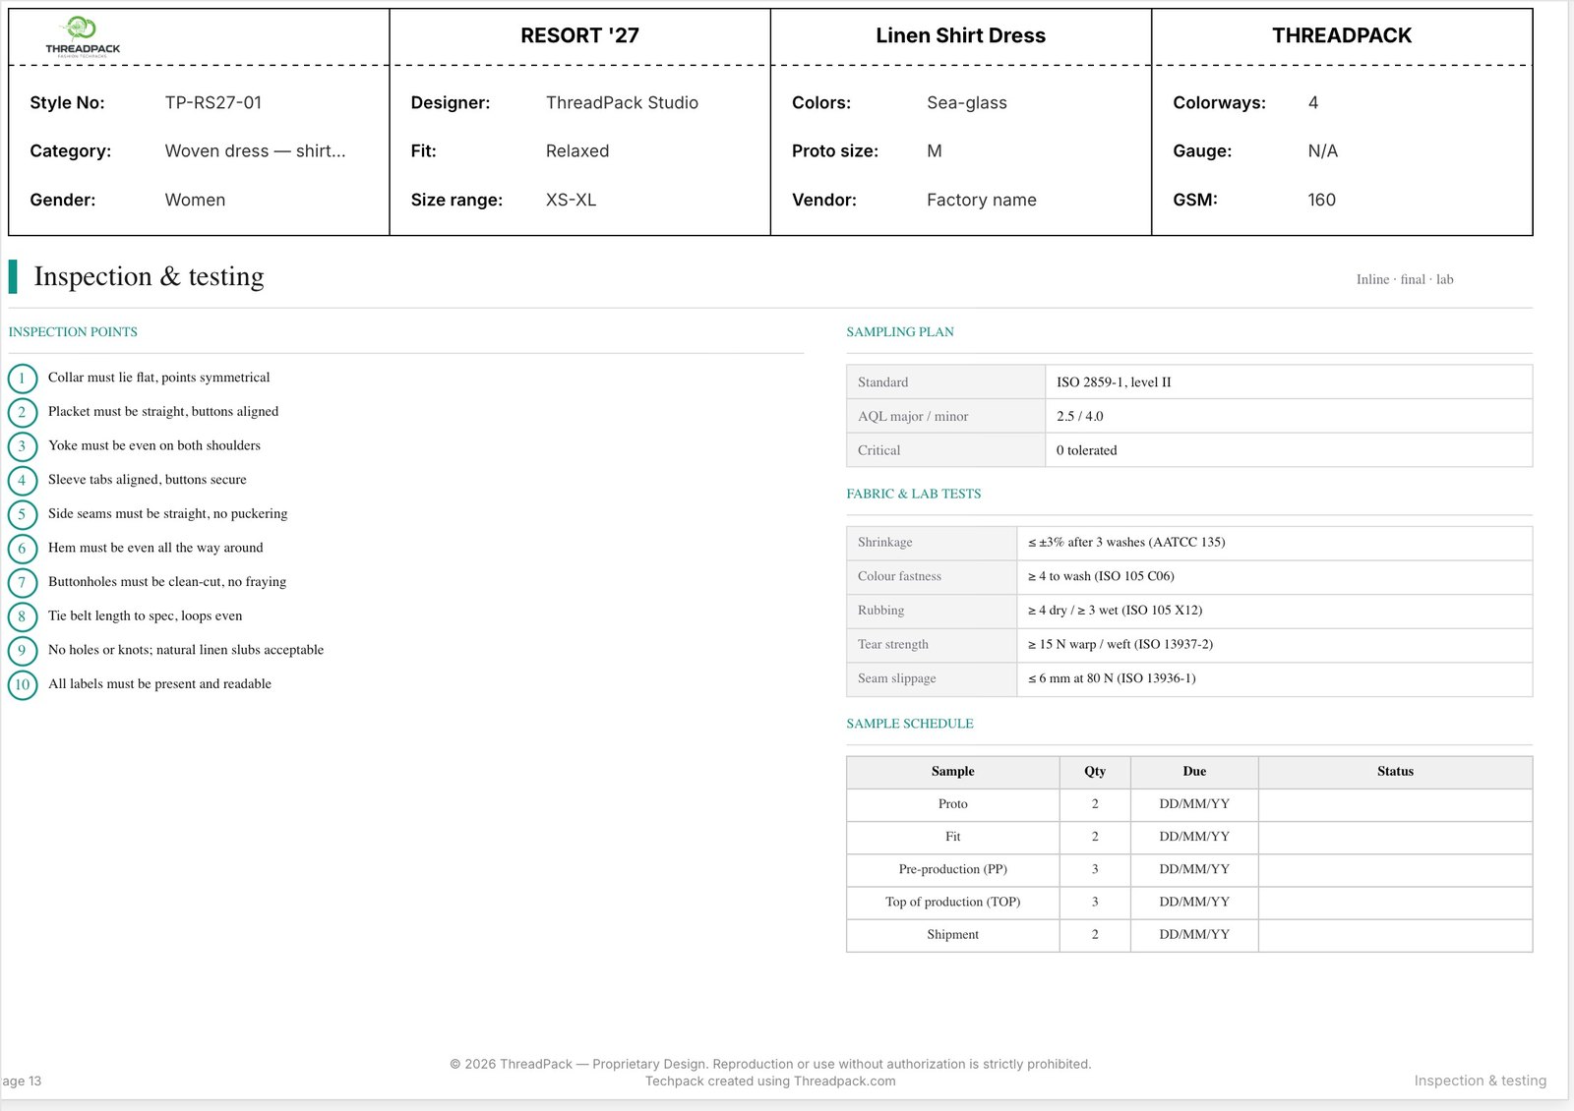Select inspection point number 1 circle
Image resolution: width=1574 pixels, height=1111 pixels.
23,379
